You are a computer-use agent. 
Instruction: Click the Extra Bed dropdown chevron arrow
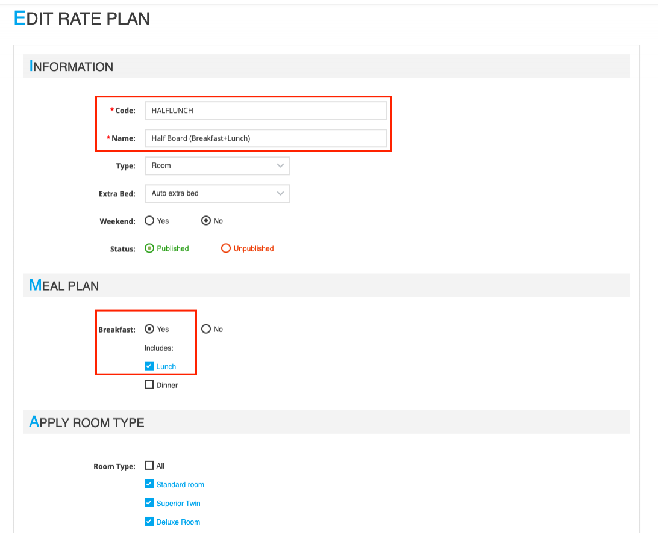click(280, 194)
